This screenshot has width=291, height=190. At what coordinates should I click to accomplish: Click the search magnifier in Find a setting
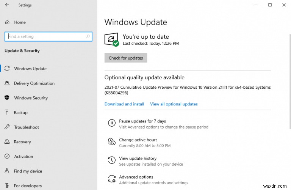(x=88, y=36)
